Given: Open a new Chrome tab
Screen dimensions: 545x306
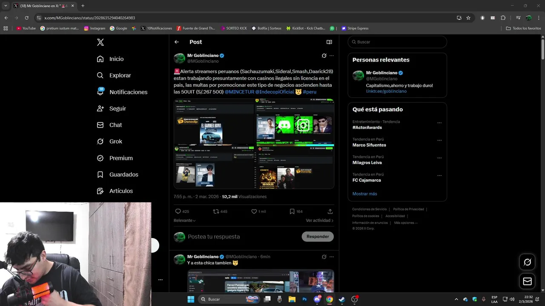Looking at the screenshot, I should (x=83, y=6).
